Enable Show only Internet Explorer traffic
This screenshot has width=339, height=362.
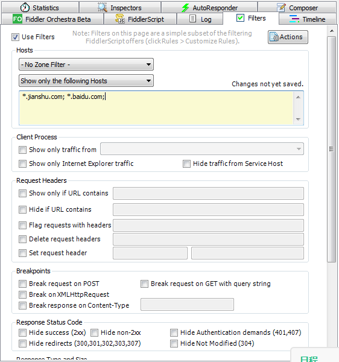(x=22, y=164)
